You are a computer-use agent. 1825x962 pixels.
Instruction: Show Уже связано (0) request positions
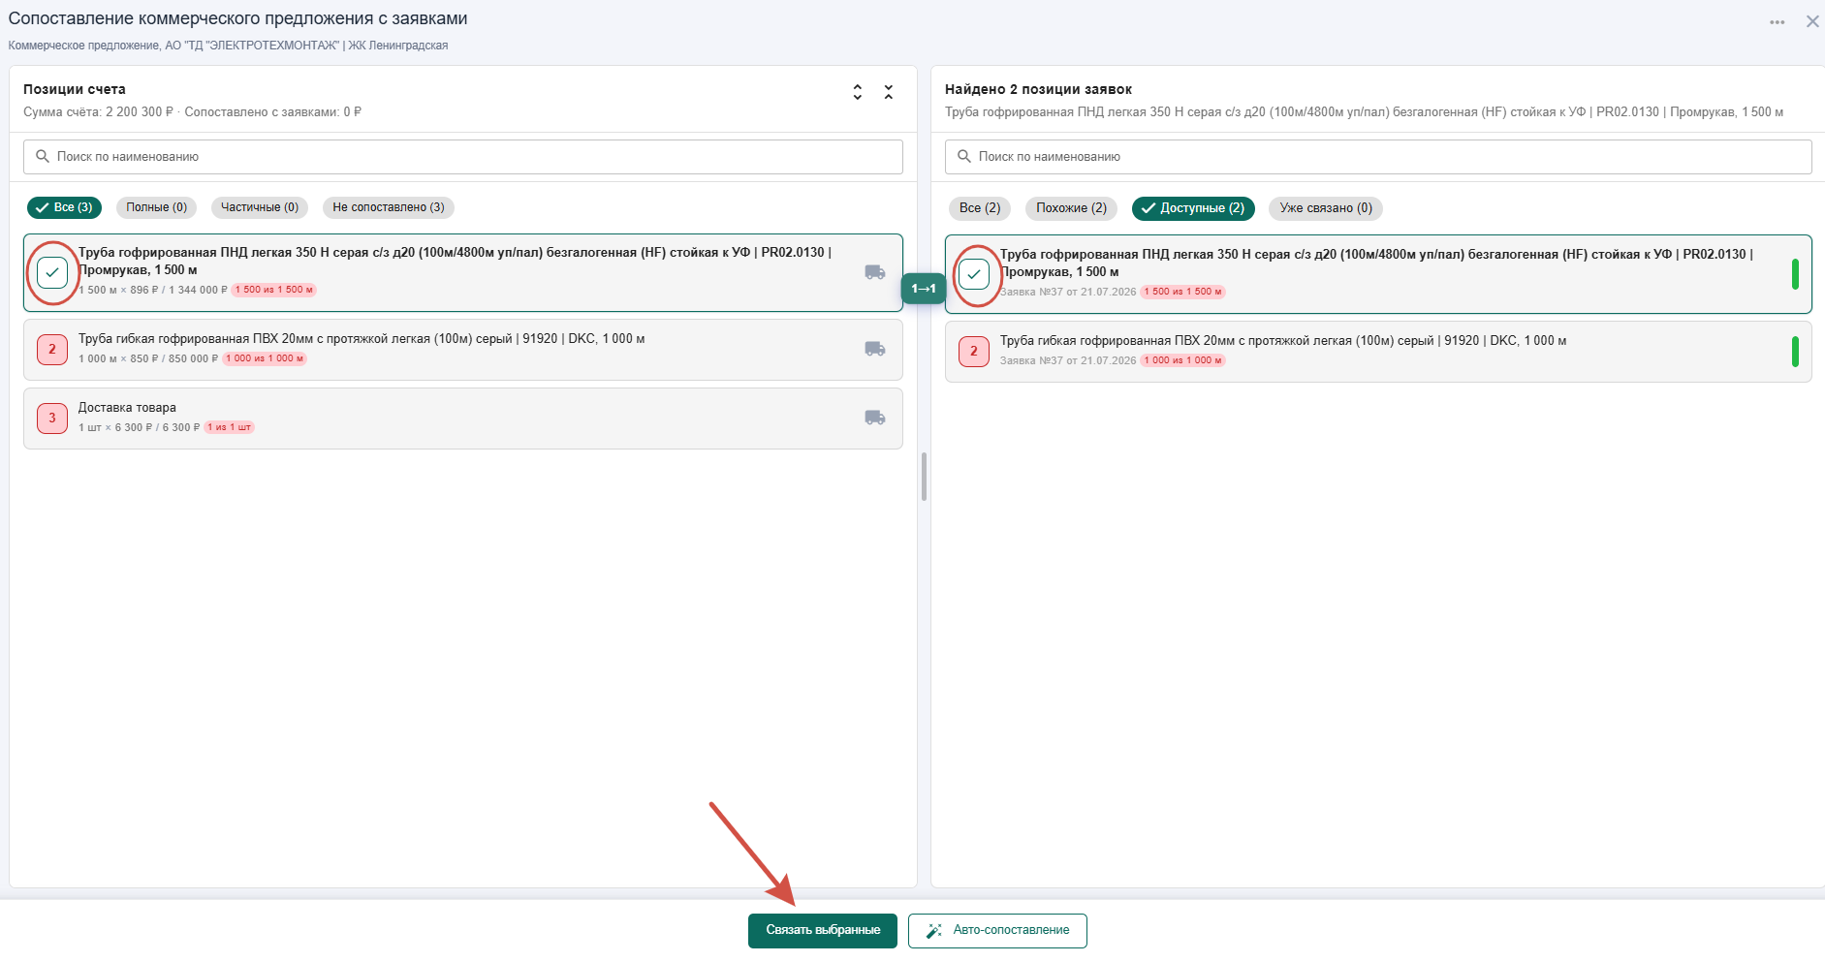1326,208
